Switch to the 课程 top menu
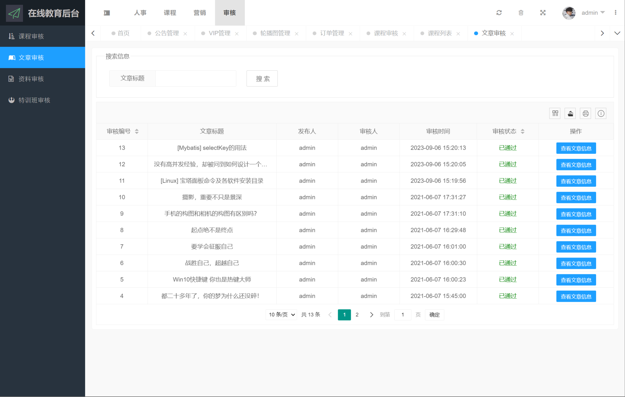Viewport: 625px width, 397px height. tap(170, 13)
